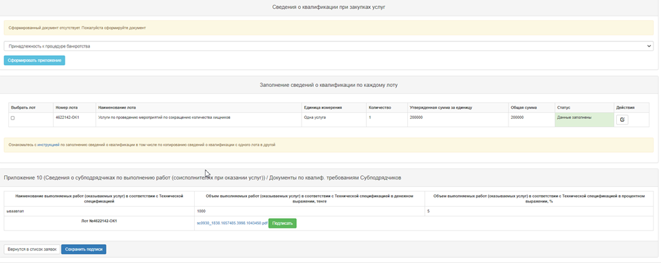Tick the Выбрать лот checkbox
This screenshot has height=263, width=661.
13,118
